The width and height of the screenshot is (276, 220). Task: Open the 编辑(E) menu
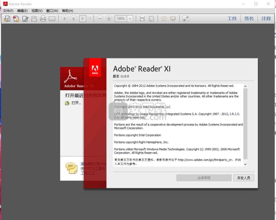(x=23, y=11)
